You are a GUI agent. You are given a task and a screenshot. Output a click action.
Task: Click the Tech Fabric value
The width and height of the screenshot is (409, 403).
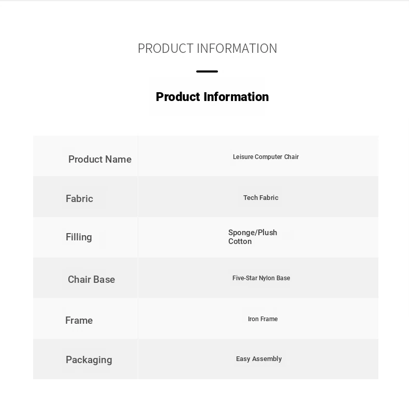pyautogui.click(x=261, y=197)
